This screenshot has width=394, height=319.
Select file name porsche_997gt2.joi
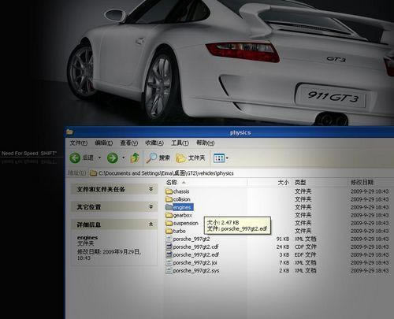(x=195, y=262)
